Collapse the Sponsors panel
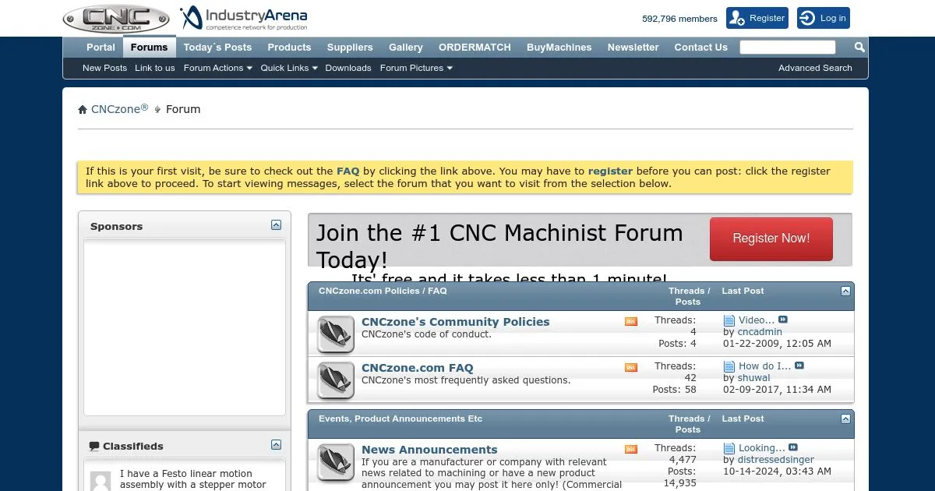 pyautogui.click(x=276, y=225)
